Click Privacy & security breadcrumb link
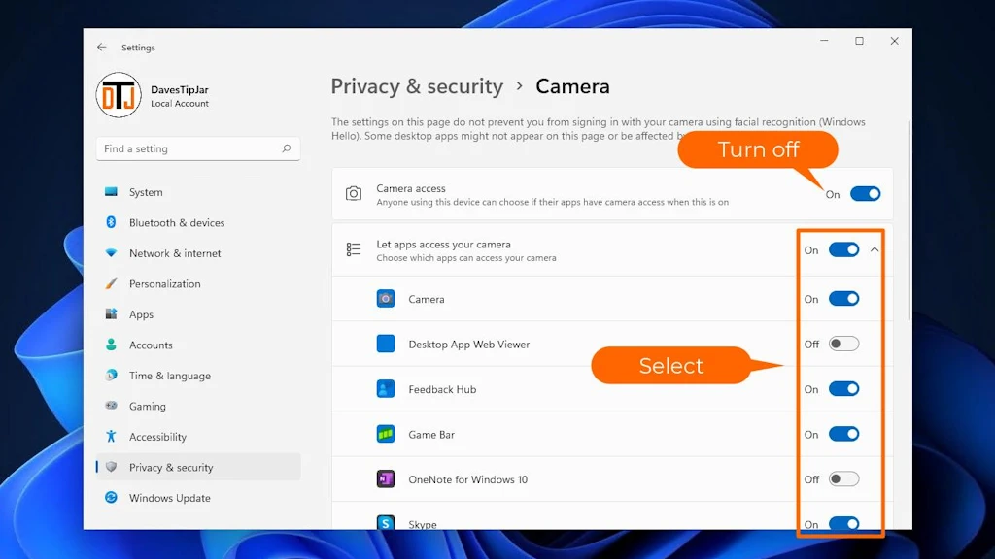Screen dimensions: 995x559 (x=417, y=86)
